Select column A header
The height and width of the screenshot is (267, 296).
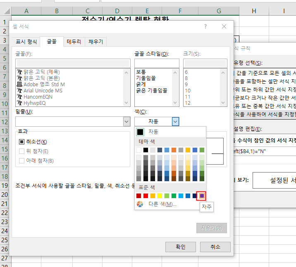(26, 11)
